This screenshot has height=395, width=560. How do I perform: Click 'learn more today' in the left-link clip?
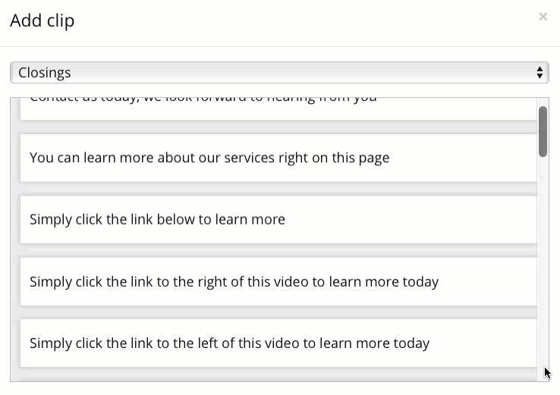coord(375,343)
